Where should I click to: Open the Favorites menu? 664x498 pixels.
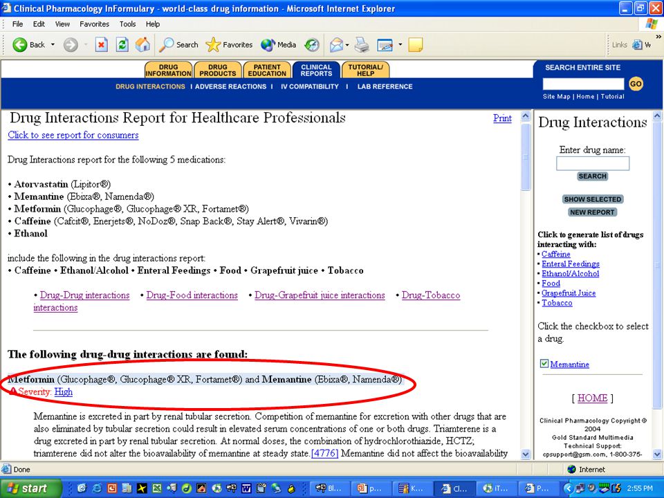pyautogui.click(x=95, y=24)
